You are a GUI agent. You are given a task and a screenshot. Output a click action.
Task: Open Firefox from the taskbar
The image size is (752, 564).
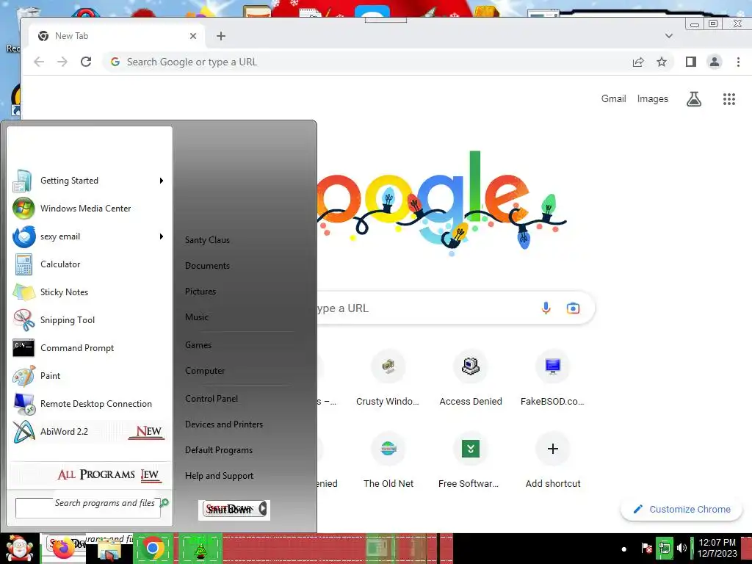pyautogui.click(x=64, y=548)
